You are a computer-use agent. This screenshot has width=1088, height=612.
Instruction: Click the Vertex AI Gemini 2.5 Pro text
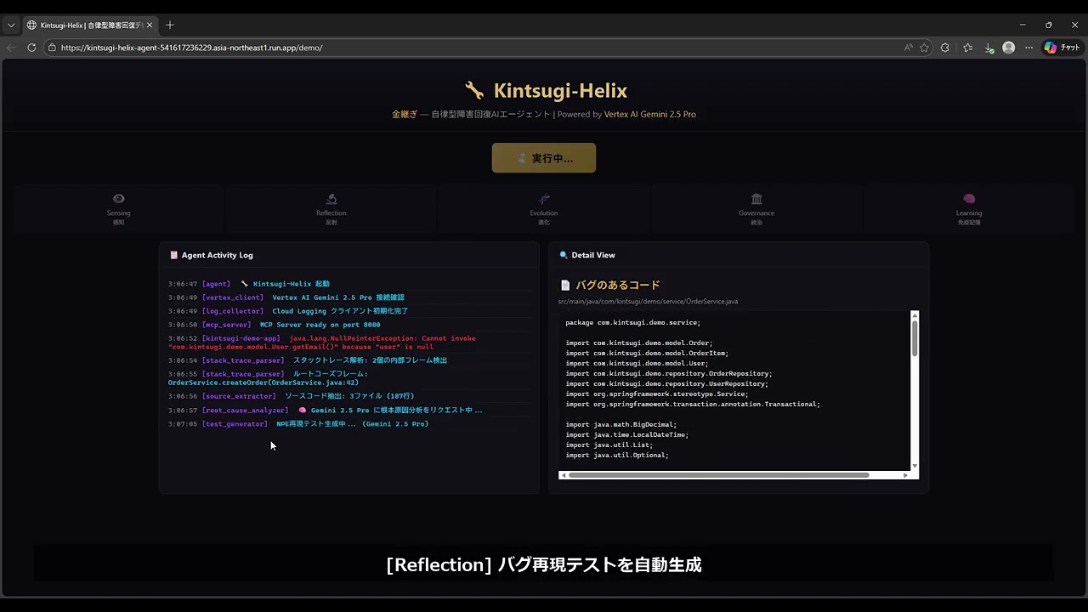pyautogui.click(x=650, y=115)
